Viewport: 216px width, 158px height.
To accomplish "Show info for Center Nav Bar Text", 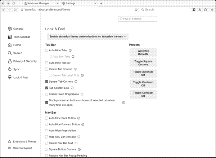I will pos(76,143).
